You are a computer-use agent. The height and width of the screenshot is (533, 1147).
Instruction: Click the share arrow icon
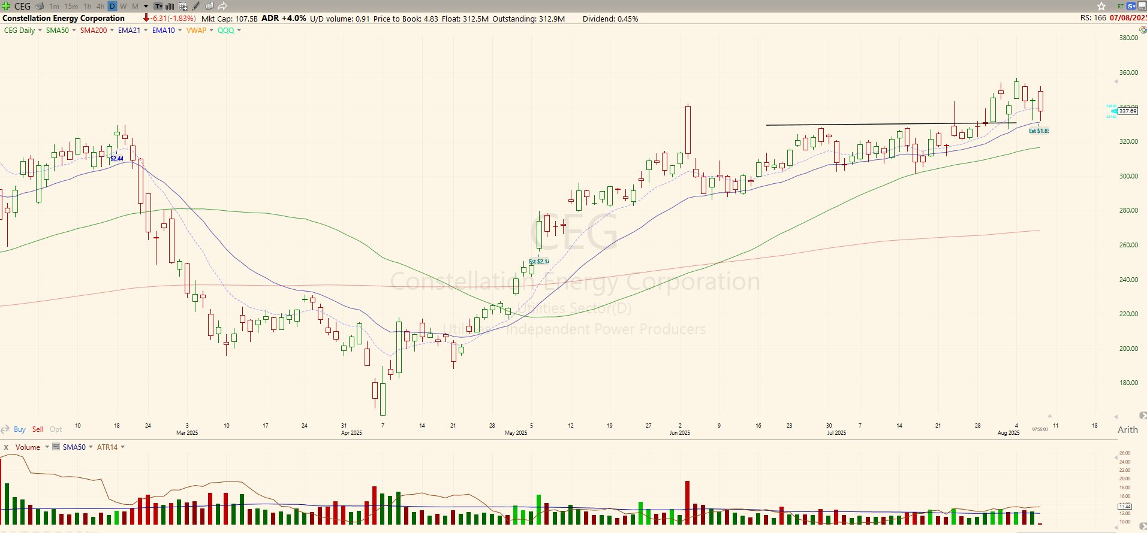tap(222, 6)
